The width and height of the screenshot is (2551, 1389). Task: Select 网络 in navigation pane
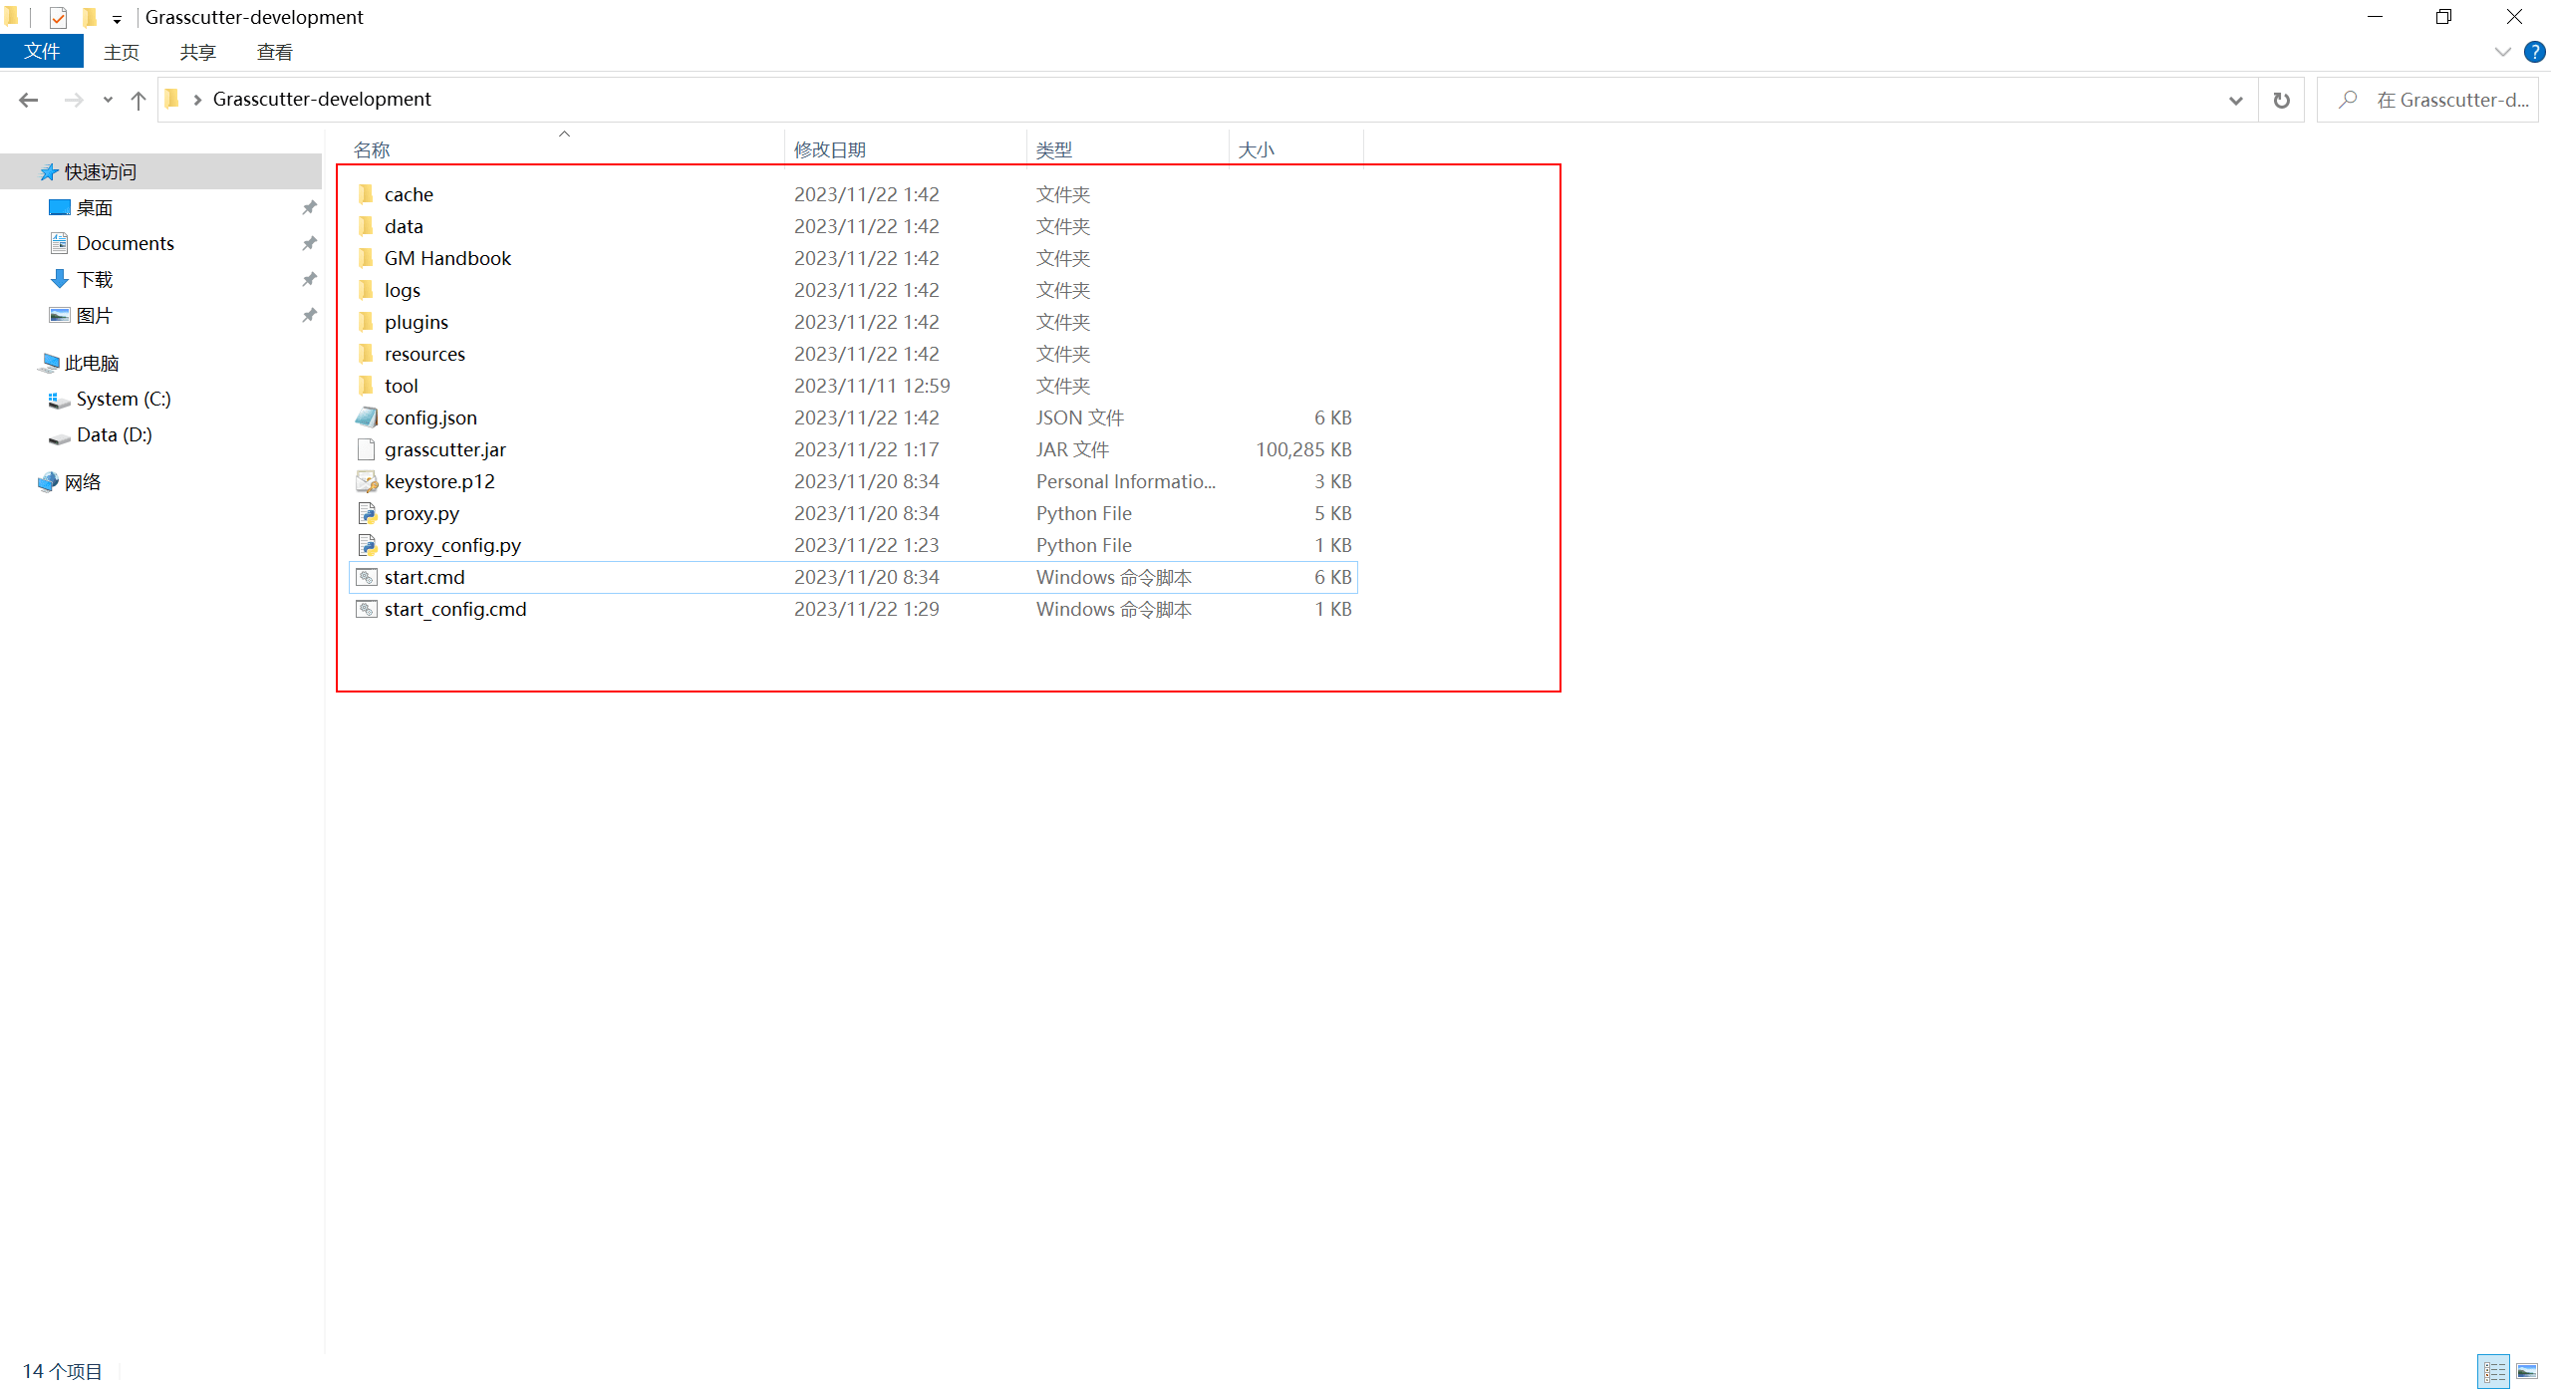tap(83, 482)
